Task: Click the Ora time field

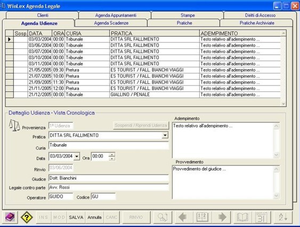Action: coord(100,156)
